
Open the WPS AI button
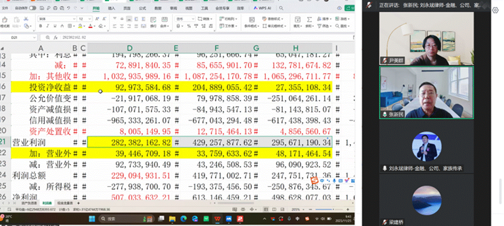coord(264,8)
